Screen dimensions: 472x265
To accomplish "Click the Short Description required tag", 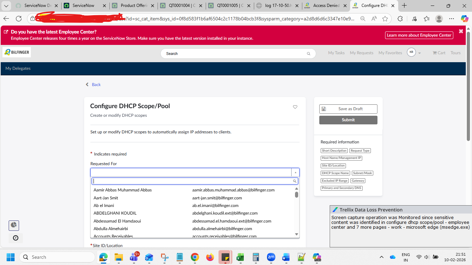I will [x=334, y=151].
